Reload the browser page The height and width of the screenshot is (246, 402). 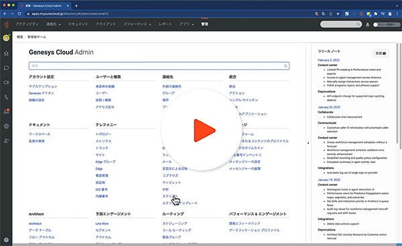[x=19, y=14]
